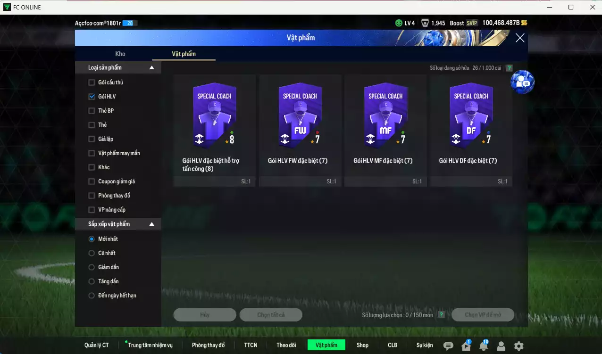
Task: Switch to the Kho tab
Action: [x=120, y=54]
